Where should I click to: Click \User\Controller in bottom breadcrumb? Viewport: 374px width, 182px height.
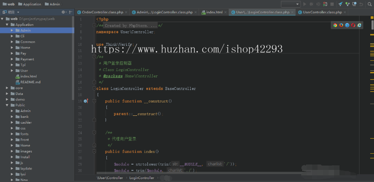(x=110, y=178)
